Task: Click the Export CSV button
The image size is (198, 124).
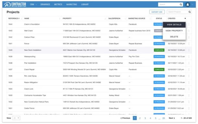Action: (x=157, y=12)
